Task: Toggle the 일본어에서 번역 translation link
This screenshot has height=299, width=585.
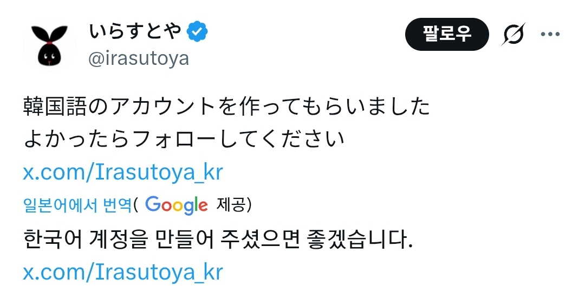Action: [77, 205]
